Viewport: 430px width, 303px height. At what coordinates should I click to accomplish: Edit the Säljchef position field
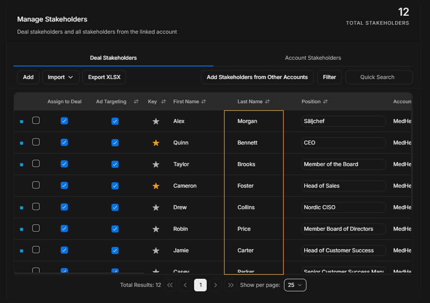pos(344,121)
